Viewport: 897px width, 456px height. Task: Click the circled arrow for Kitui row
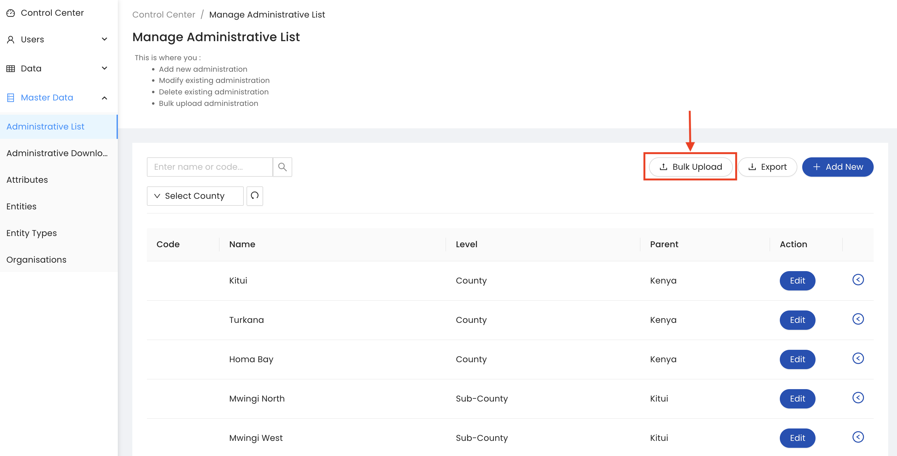tap(858, 280)
